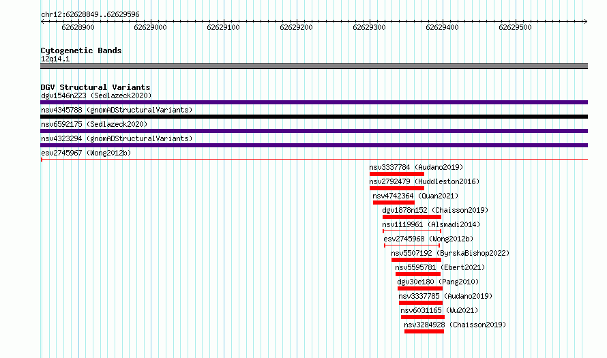Select the 12q14.1 band label
This screenshot has width=607, height=358.
(55, 59)
